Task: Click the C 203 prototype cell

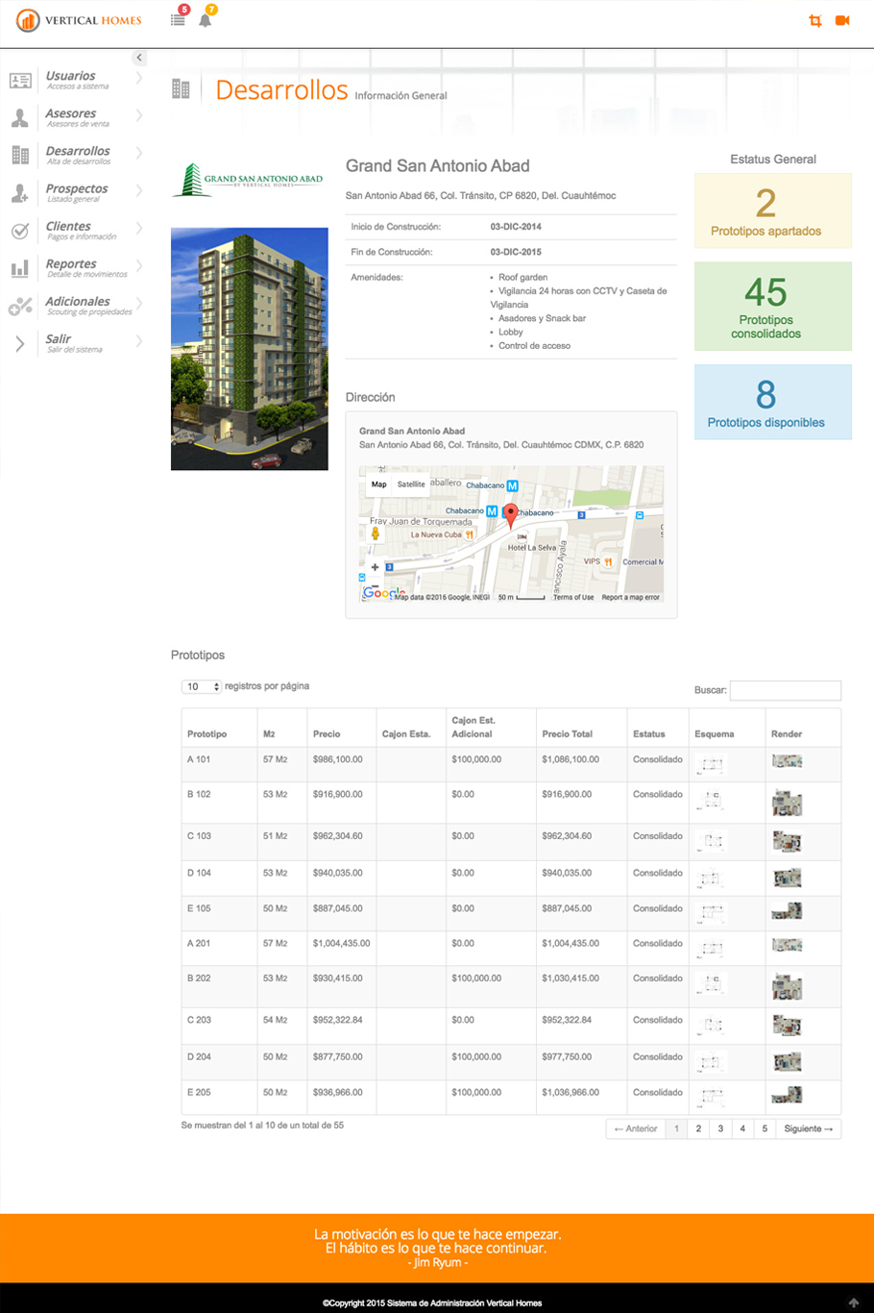Action: click(219, 1026)
